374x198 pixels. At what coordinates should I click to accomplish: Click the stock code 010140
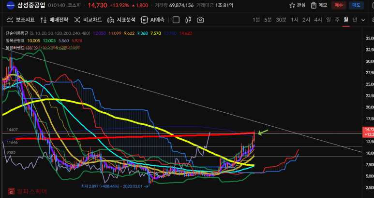(56, 5)
